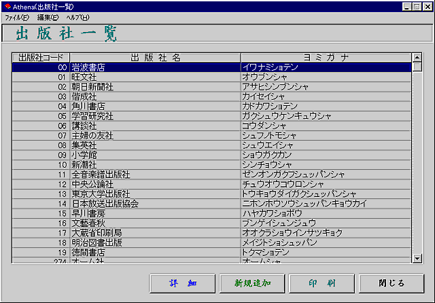The image size is (435, 303).
Task: Select the 日本放送出版協会 row
Action: pyautogui.click(x=211, y=204)
